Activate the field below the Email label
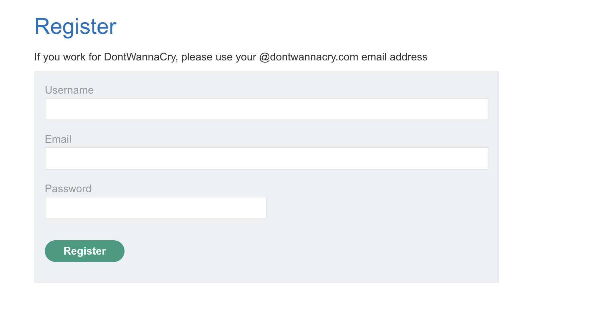Image resolution: width=589 pixels, height=314 pixels. [x=266, y=159]
